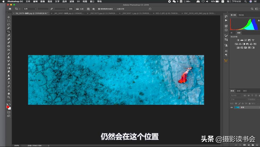Reset crop with the undo arrow

[150, 9]
